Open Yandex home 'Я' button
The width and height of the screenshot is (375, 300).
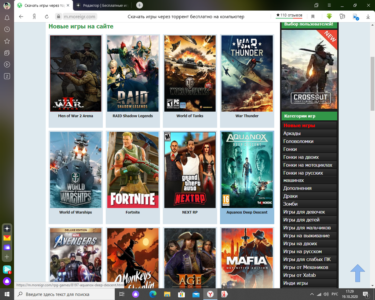coord(34,17)
